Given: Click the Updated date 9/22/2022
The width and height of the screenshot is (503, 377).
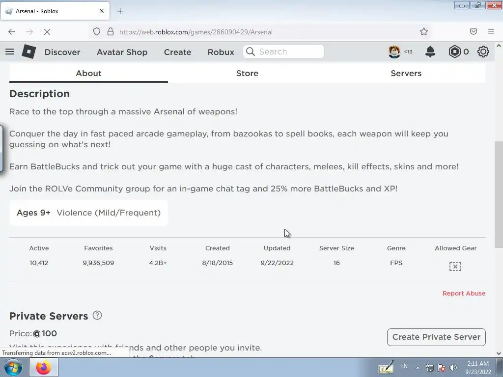Looking at the screenshot, I should [277, 263].
